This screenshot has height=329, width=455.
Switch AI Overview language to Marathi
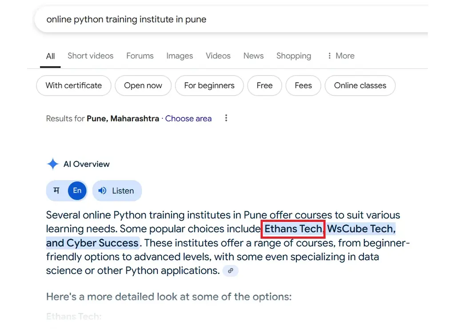tap(56, 191)
